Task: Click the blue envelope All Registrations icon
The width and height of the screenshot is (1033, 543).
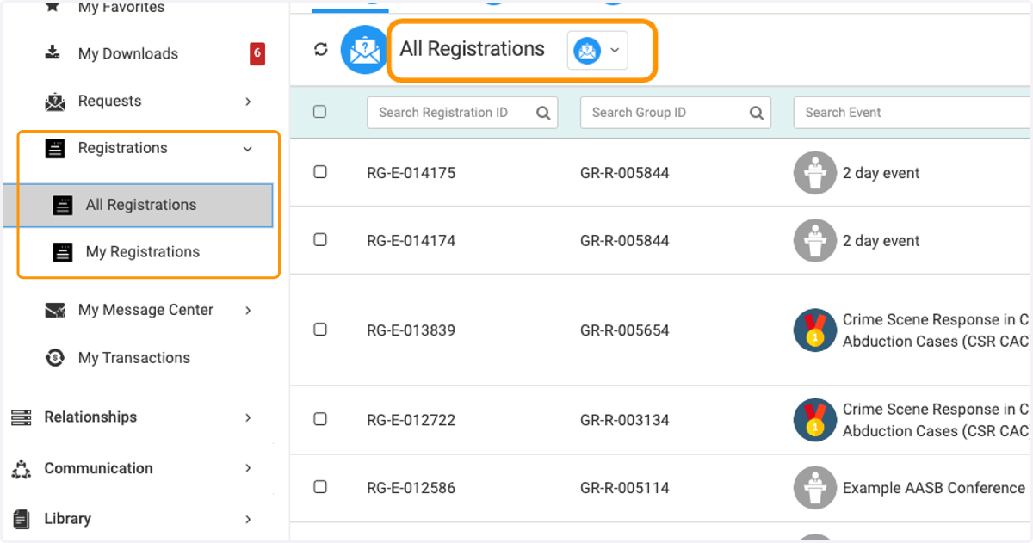Action: [365, 50]
